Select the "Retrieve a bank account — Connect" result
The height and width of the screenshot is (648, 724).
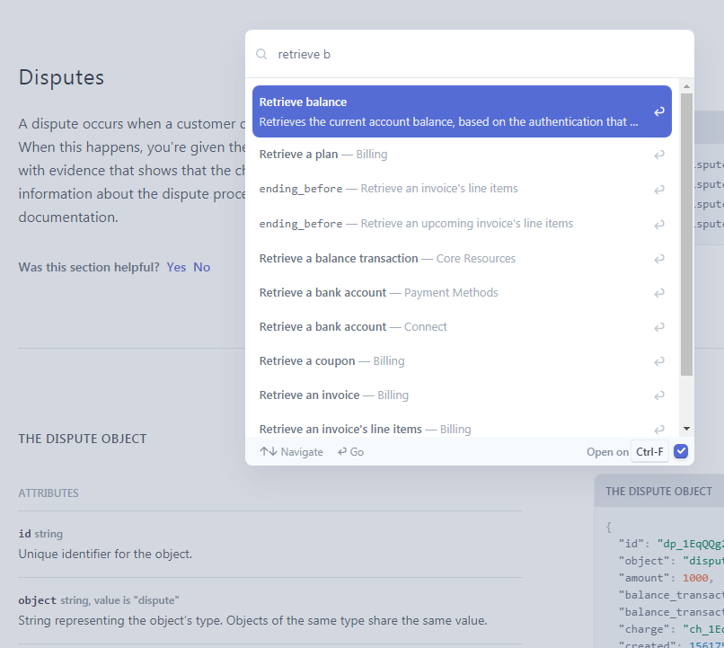pos(354,326)
